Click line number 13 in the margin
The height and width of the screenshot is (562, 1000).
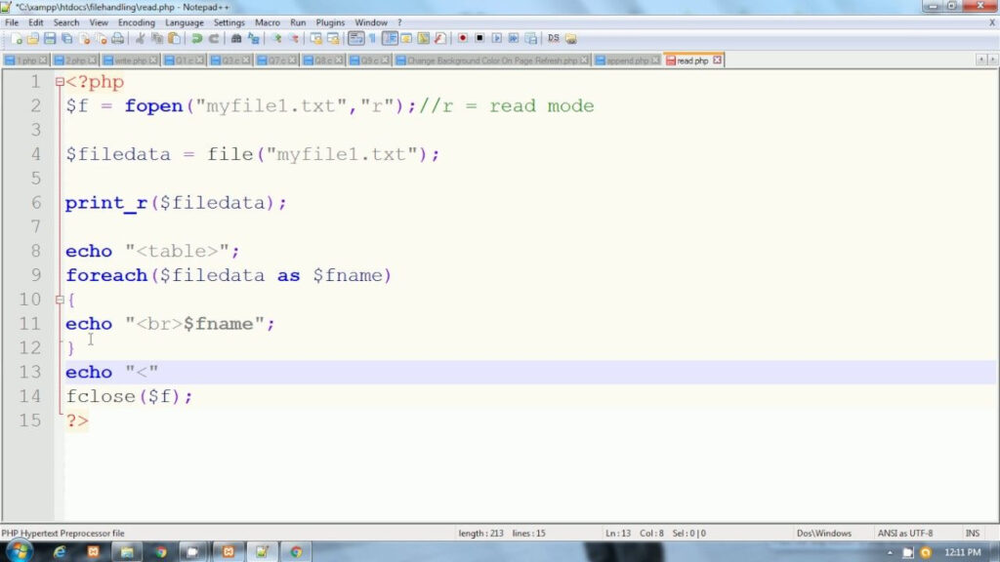coord(30,372)
